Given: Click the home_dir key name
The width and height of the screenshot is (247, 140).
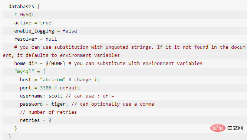Looking at the screenshot, I should (26, 64).
